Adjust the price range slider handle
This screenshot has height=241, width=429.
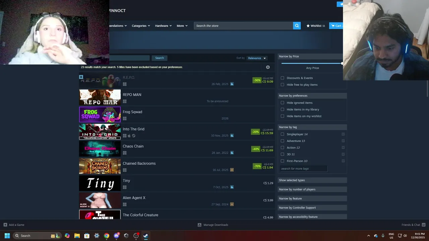(x=342, y=63)
